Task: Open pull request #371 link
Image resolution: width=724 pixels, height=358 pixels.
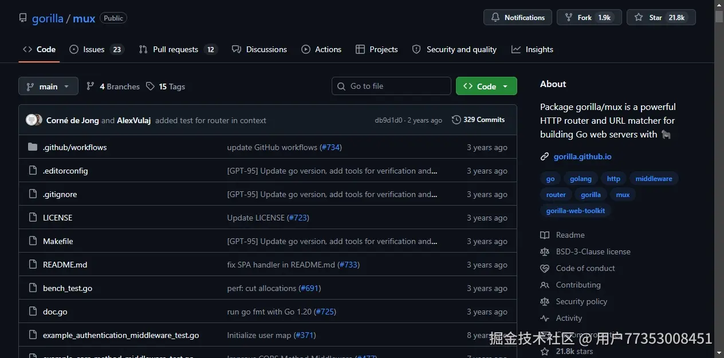Action: pyautogui.click(x=305, y=335)
